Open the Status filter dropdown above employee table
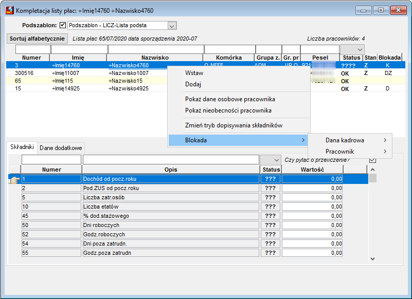The width and height of the screenshot is (412, 299). [x=352, y=49]
